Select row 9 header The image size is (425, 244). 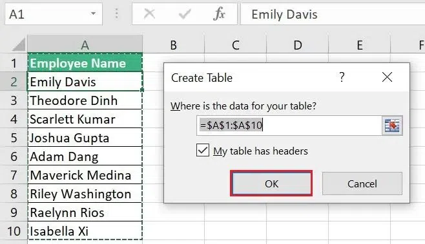click(14, 212)
